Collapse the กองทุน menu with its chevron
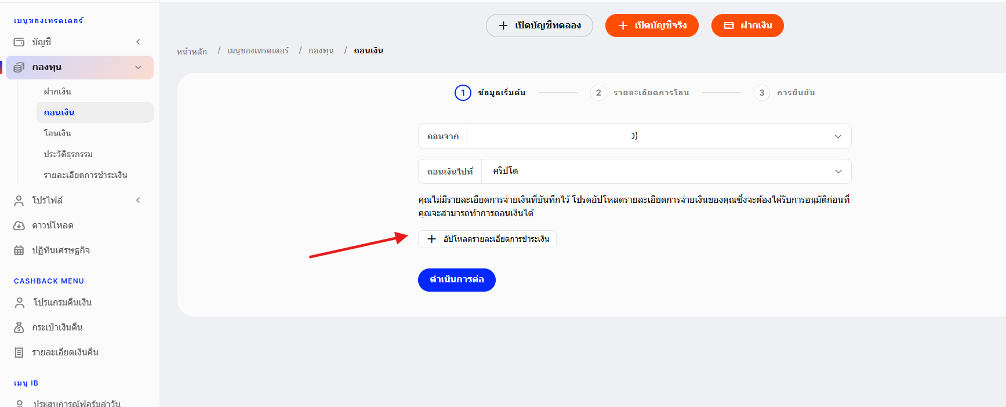Screen dimensions: 1006x407 (x=138, y=67)
